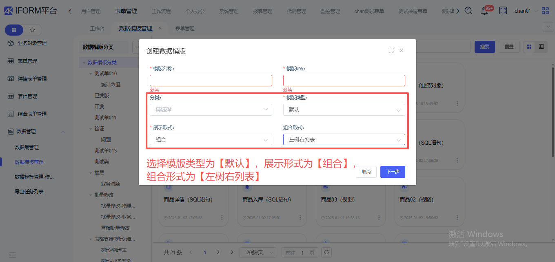Screen dimensions: 555x262
Task: Maximize the create template dialog
Action: (391, 50)
